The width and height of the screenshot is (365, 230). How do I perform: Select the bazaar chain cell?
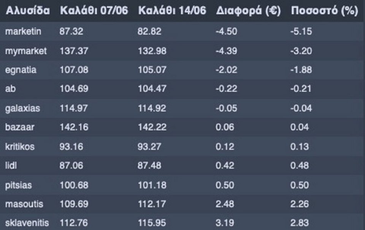[x=19, y=127]
